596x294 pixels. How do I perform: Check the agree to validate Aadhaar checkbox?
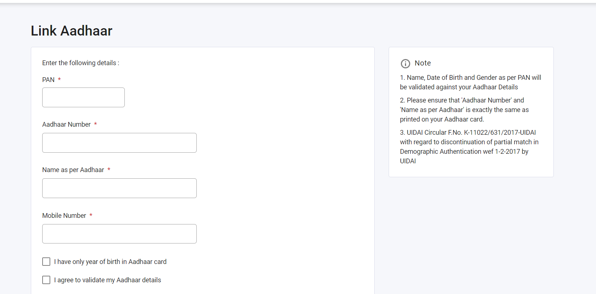tap(46, 280)
